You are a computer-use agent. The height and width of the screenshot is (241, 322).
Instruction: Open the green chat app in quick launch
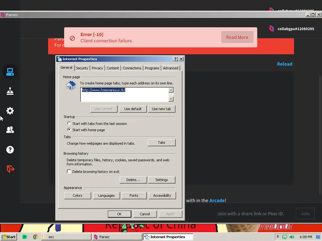tap(25, 237)
